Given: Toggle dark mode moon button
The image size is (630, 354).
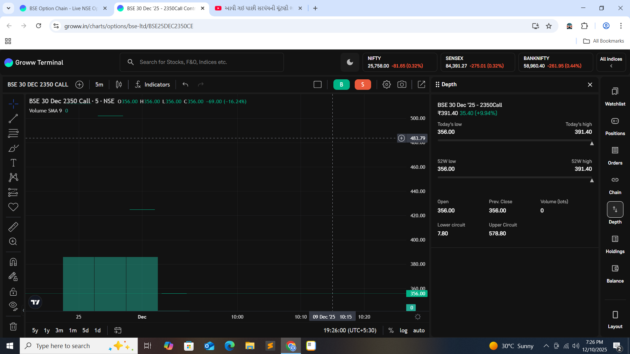Looking at the screenshot, I should tap(350, 62).
